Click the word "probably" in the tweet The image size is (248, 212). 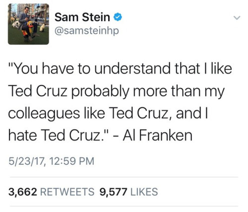[x=100, y=91]
